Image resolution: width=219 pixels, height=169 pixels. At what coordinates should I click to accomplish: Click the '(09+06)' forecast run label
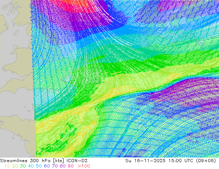click(206, 161)
